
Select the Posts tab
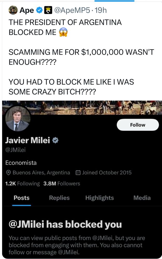click(x=22, y=198)
